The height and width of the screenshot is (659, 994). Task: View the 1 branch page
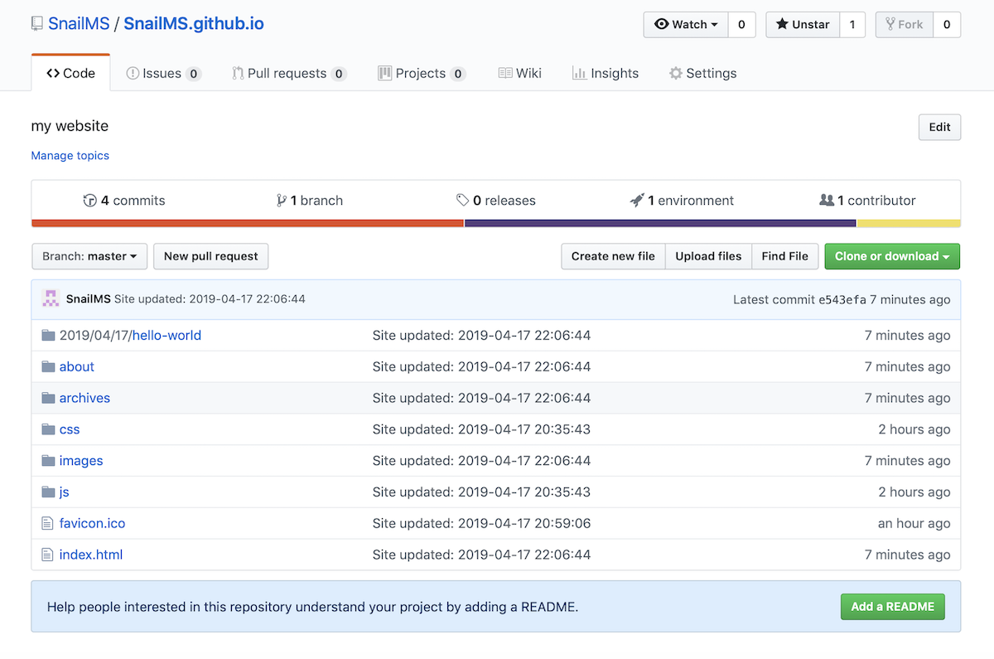tap(310, 201)
